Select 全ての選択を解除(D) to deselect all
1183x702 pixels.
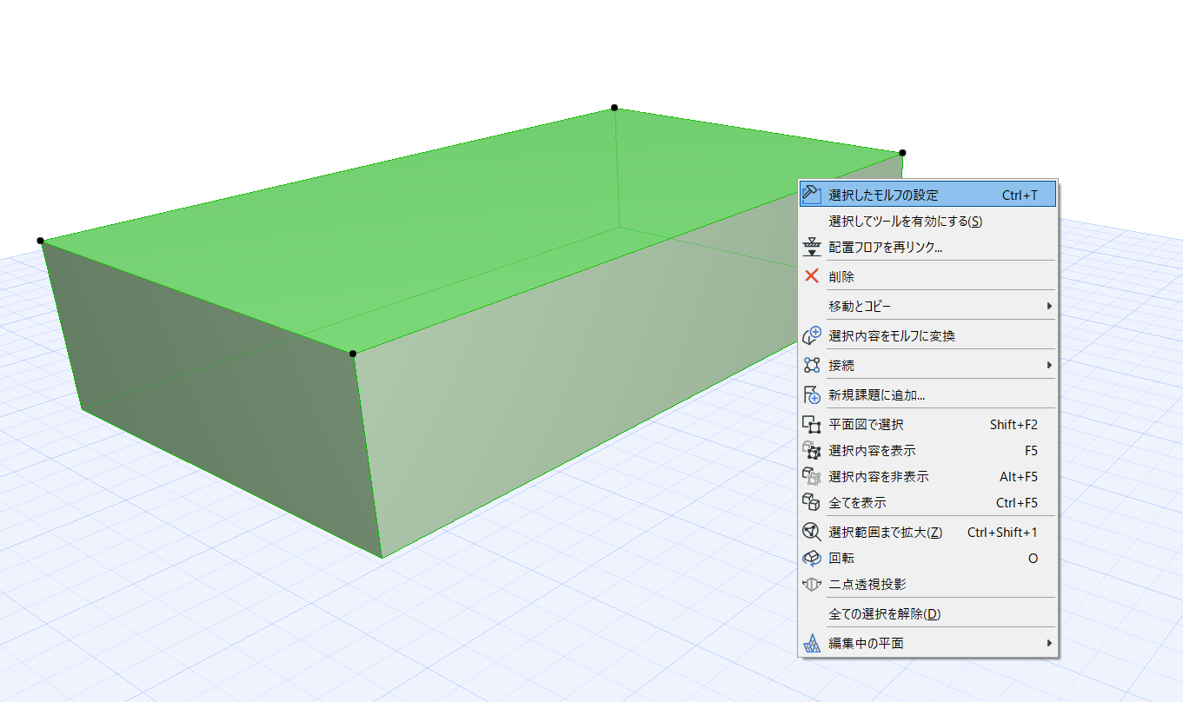[x=928, y=613]
